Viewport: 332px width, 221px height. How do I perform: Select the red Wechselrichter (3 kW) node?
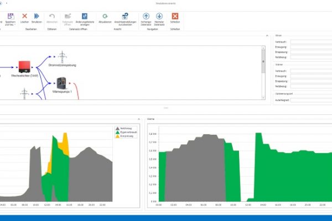24,67
